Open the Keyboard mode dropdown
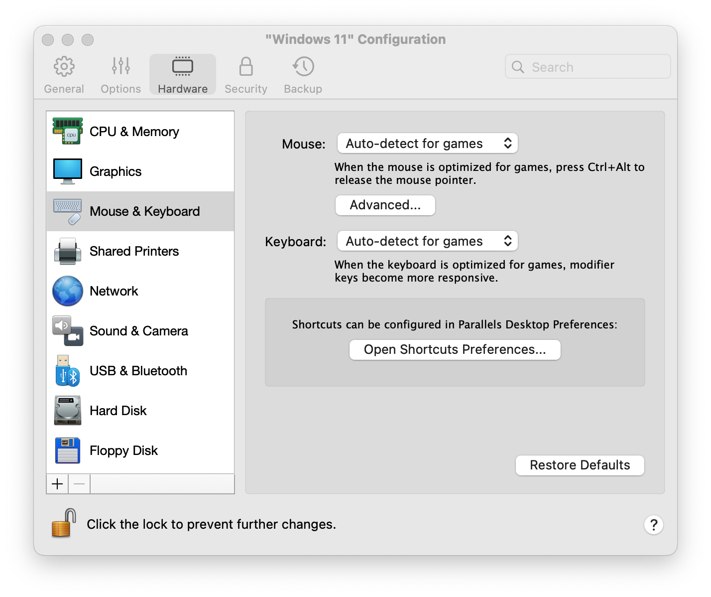The image size is (711, 597). 427,241
